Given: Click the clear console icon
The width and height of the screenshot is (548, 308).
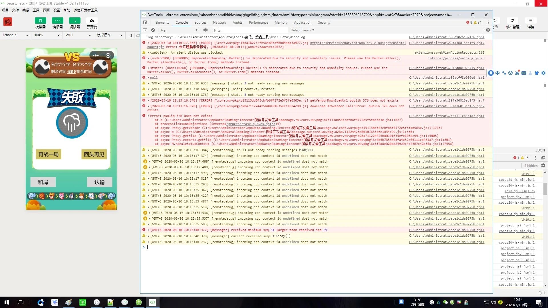Looking at the screenshot, I should (x=153, y=30).
